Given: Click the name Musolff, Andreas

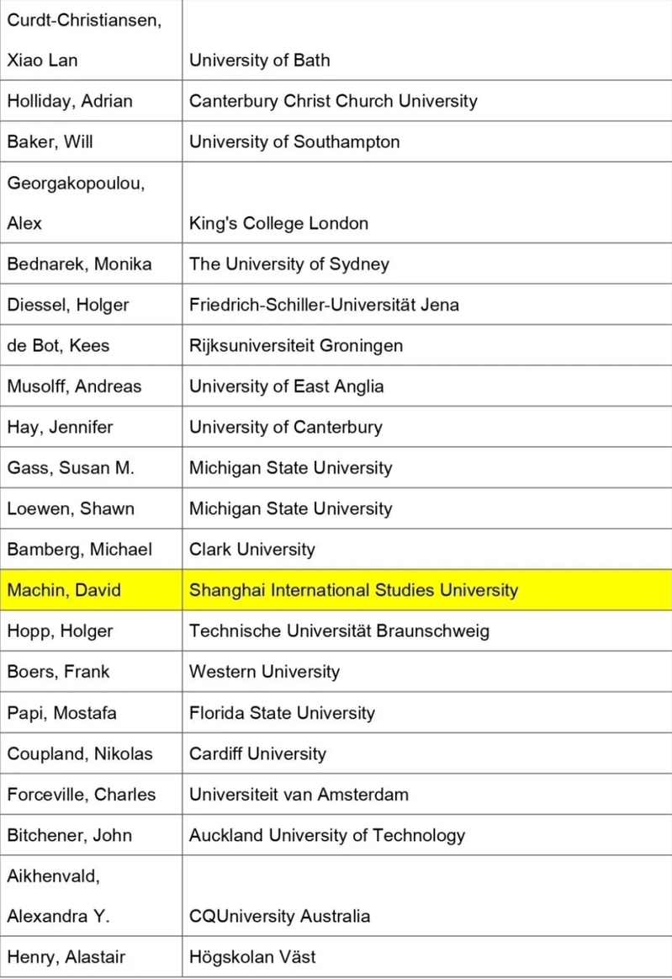Looking at the screenshot, I should [x=74, y=386].
